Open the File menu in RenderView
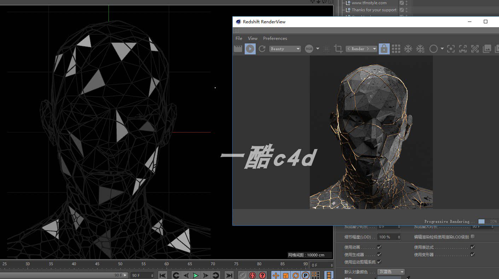The width and height of the screenshot is (499, 279). pos(239,38)
